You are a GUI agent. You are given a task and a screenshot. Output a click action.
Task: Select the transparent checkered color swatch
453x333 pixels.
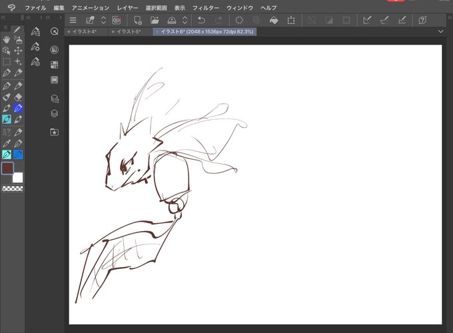point(13,188)
